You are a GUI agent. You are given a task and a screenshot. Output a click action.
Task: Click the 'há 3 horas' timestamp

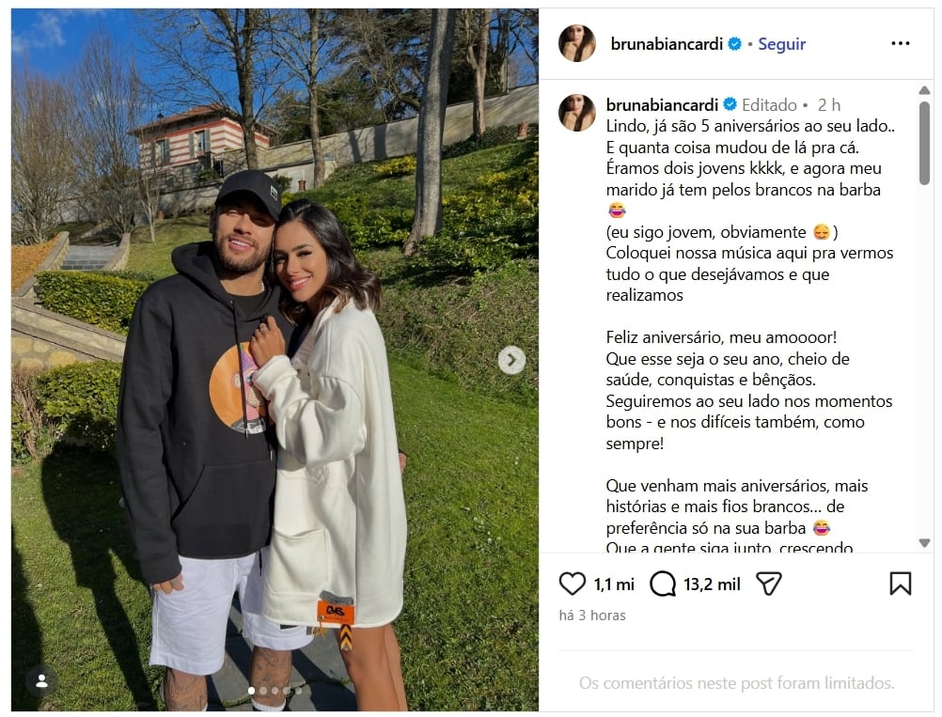[592, 616]
